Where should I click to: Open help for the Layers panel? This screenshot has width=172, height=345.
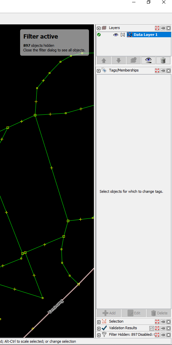(x=157, y=28)
